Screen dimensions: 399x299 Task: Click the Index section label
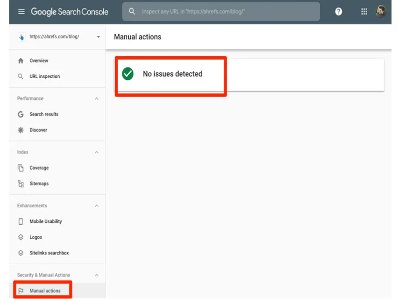point(22,152)
